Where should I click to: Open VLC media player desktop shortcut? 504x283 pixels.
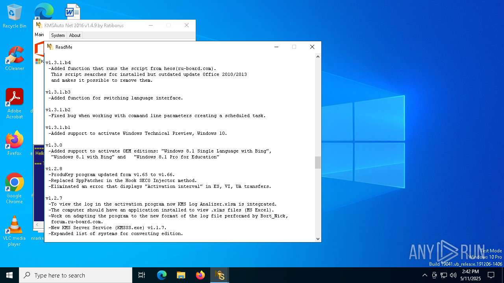coord(15,231)
